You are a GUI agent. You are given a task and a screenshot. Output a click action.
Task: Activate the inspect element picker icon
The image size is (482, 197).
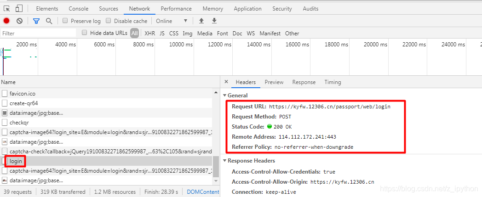[7, 9]
